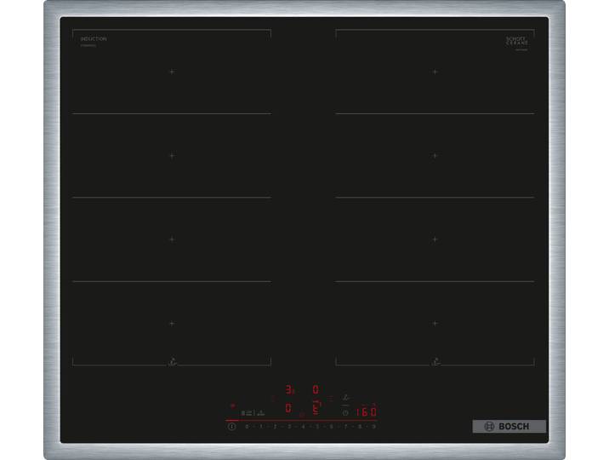This screenshot has height=460, width=609.
Task: Set power level 5 on the slider scale
Action: (x=317, y=427)
